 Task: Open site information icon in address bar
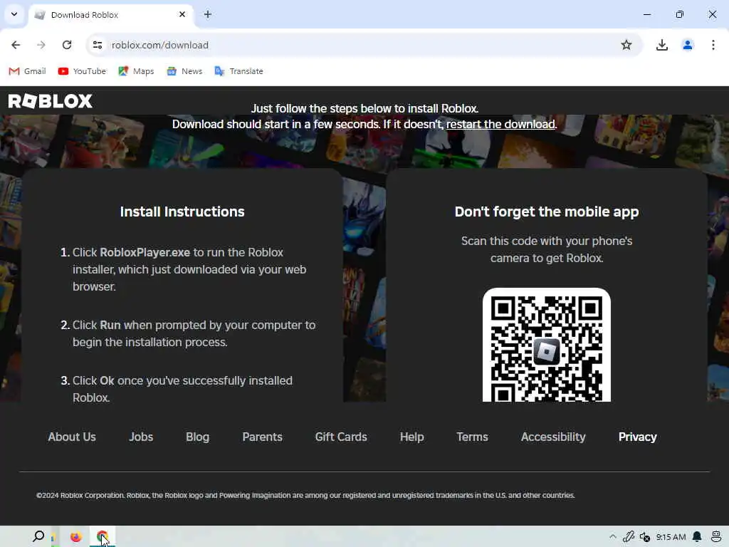click(98, 45)
